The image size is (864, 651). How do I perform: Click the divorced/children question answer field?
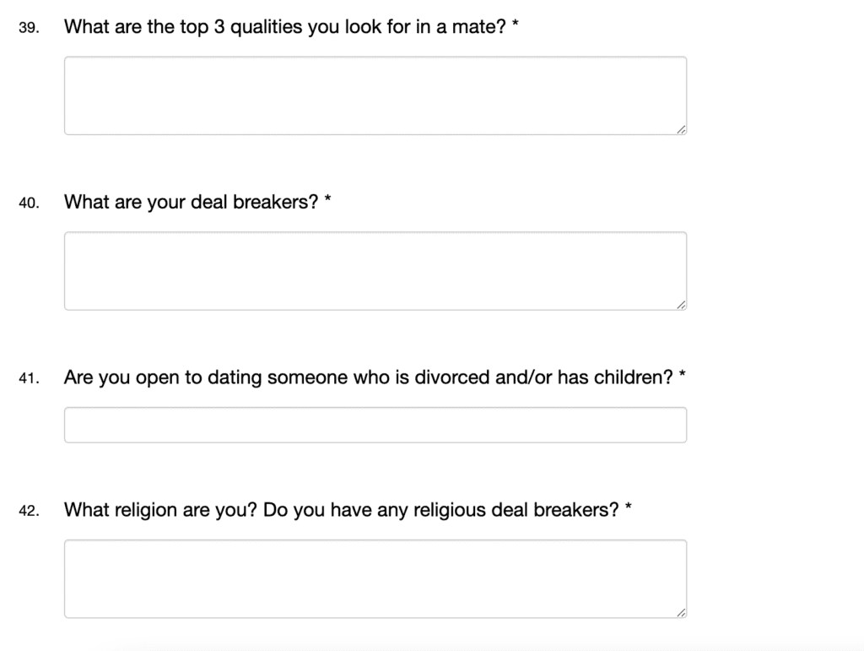pos(375,425)
